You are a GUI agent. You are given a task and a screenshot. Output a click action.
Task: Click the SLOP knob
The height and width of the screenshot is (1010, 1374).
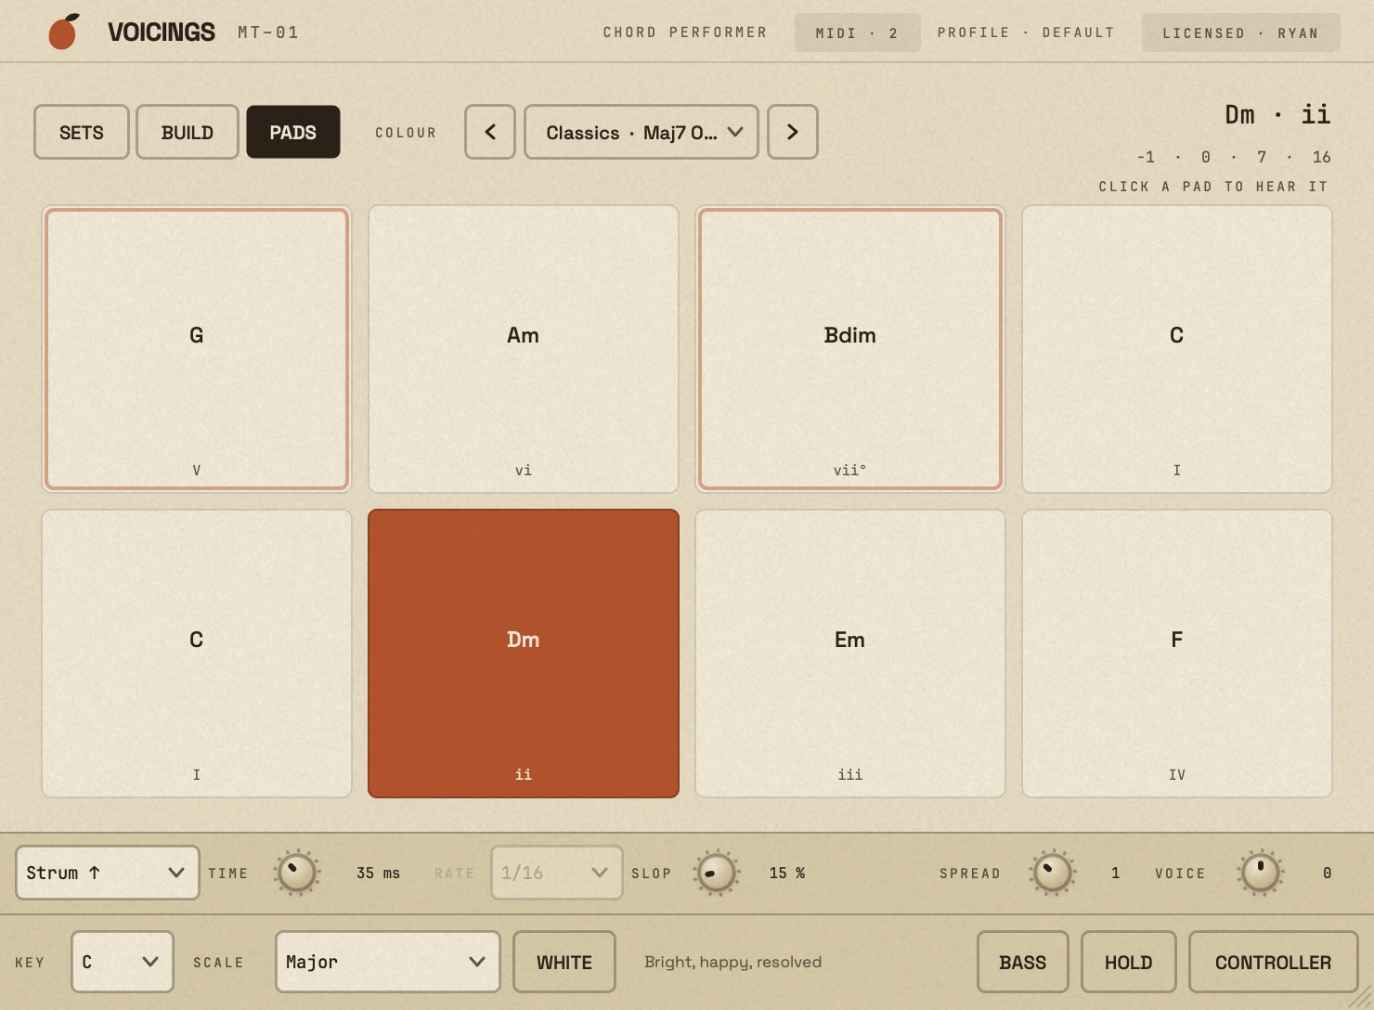[717, 873]
